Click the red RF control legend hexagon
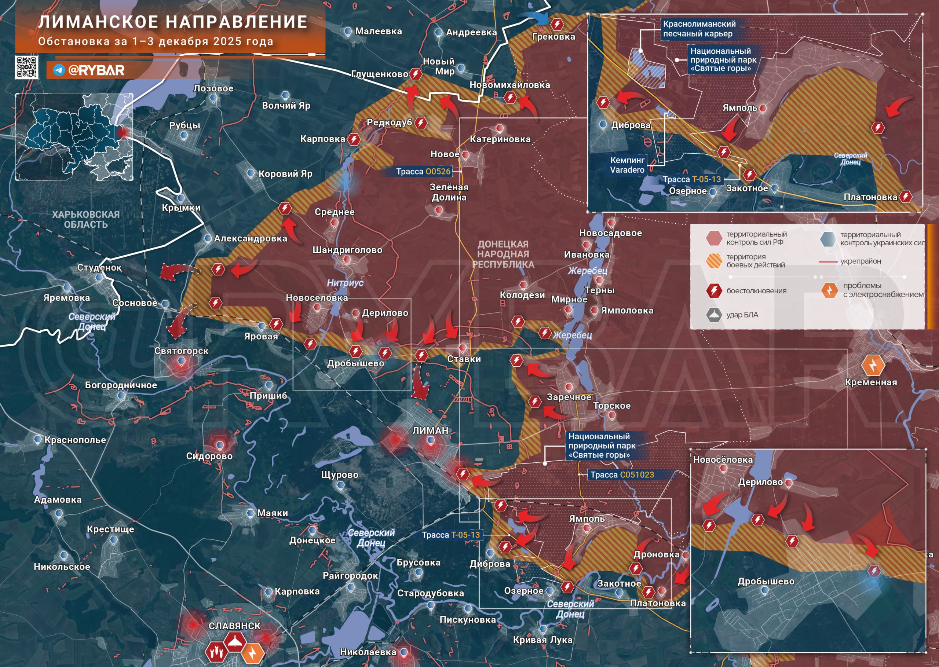Image resolution: width=939 pixels, height=667 pixels. 714,238
